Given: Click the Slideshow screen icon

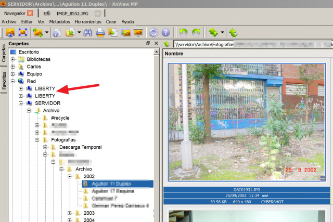Looking at the screenshot, I should coord(138,32).
